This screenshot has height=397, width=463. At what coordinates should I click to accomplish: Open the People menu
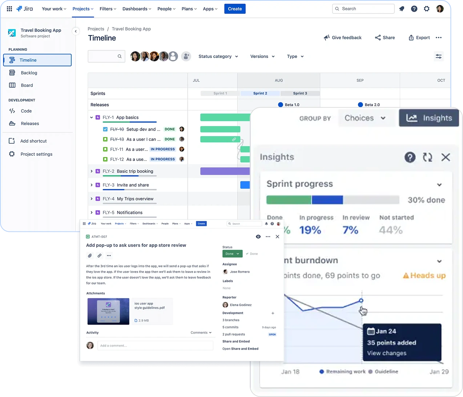pyautogui.click(x=166, y=9)
